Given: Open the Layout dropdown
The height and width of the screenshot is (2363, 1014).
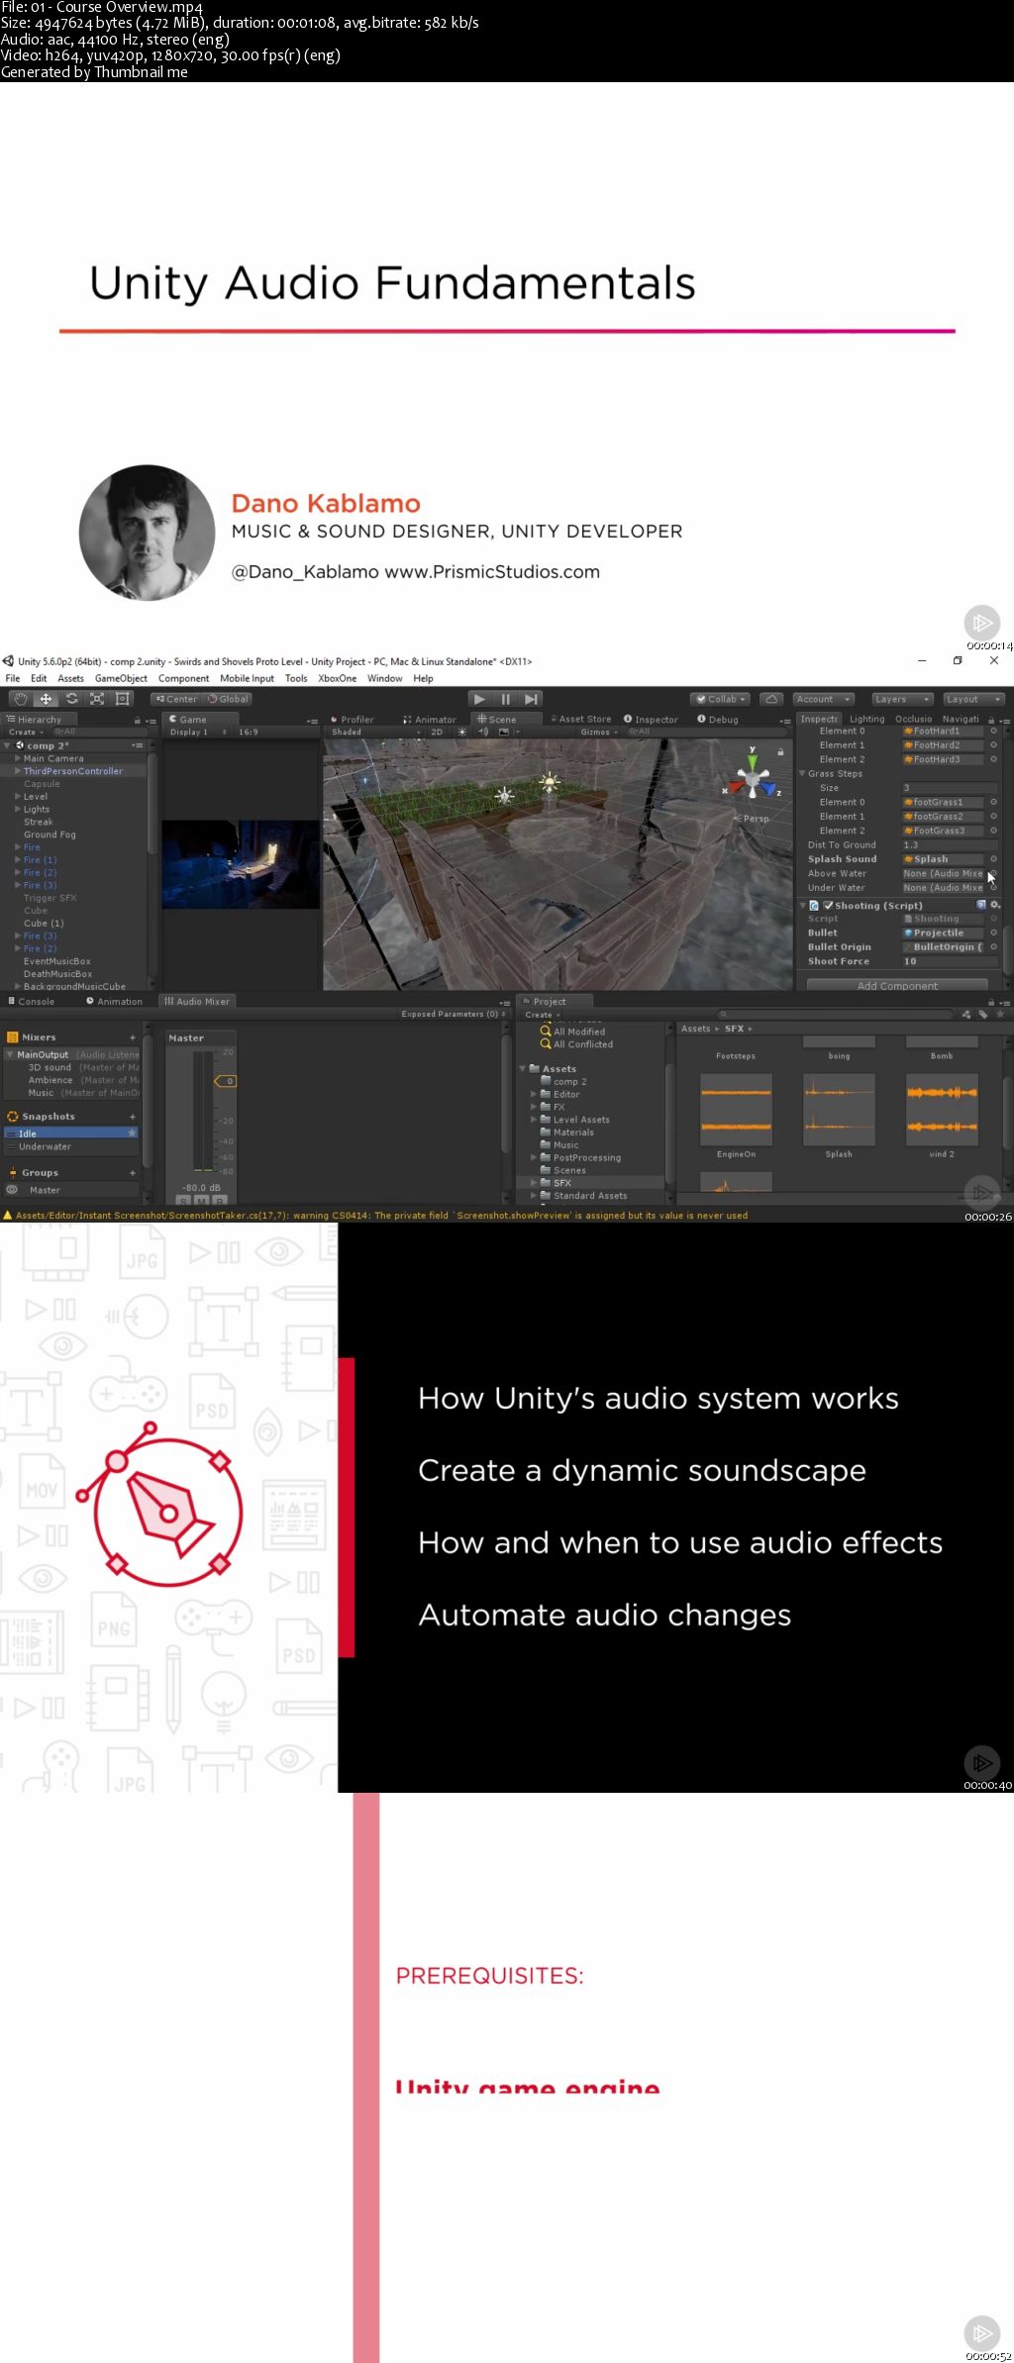Looking at the screenshot, I should (x=973, y=699).
